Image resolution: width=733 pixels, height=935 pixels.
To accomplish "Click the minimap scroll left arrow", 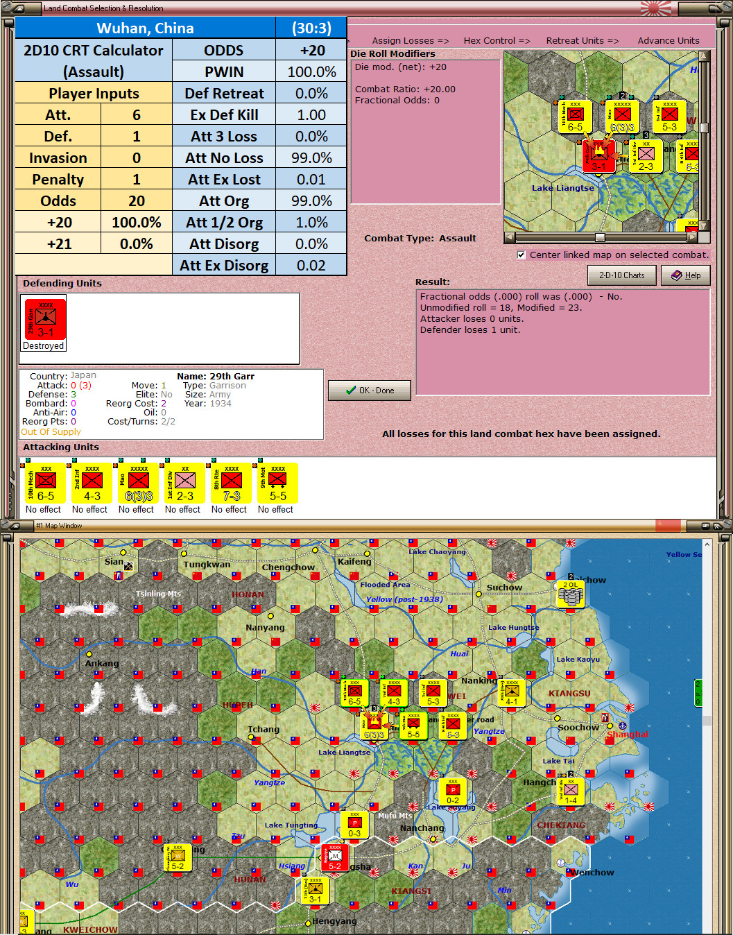I will click(509, 237).
